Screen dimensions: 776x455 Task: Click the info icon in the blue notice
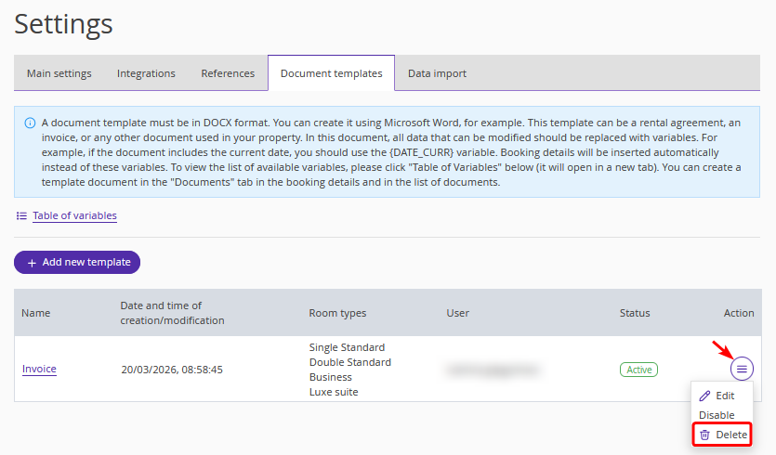coord(30,123)
